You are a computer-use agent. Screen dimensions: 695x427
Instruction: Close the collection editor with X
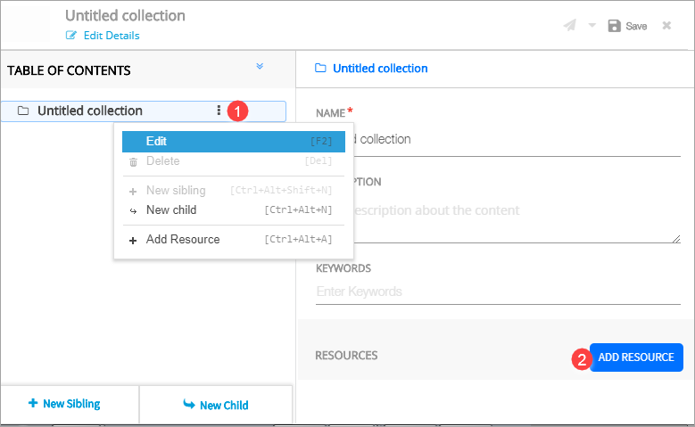click(x=666, y=26)
